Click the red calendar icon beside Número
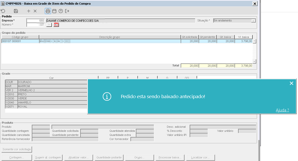The image size is (298, 161). click(56, 25)
